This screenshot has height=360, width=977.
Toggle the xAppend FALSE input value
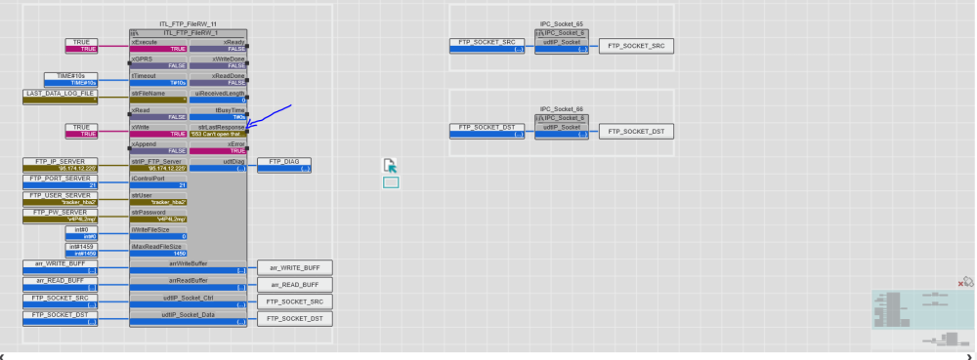tap(158, 150)
